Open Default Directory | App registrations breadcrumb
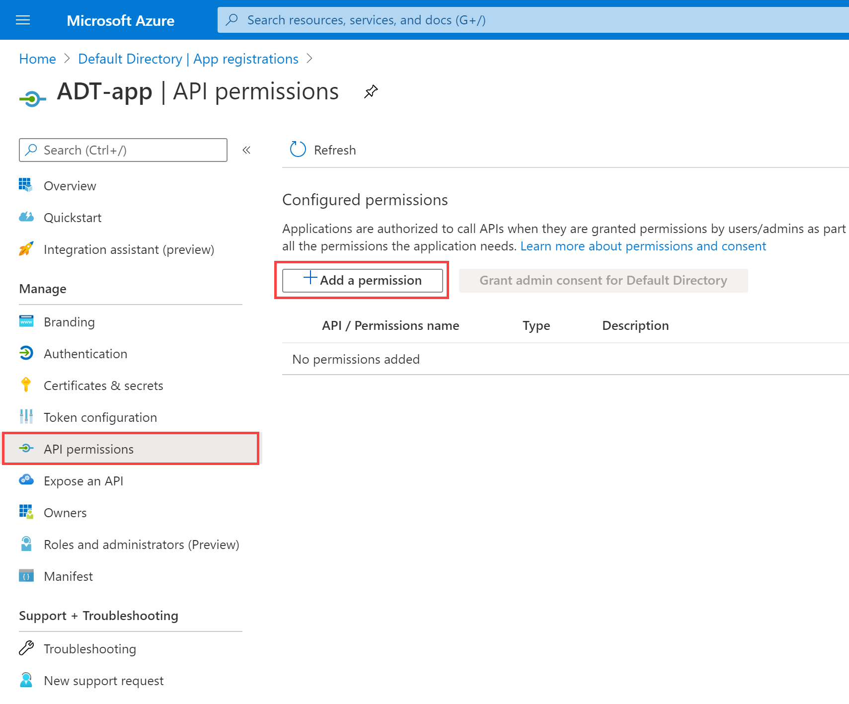This screenshot has height=704, width=849. point(188,59)
